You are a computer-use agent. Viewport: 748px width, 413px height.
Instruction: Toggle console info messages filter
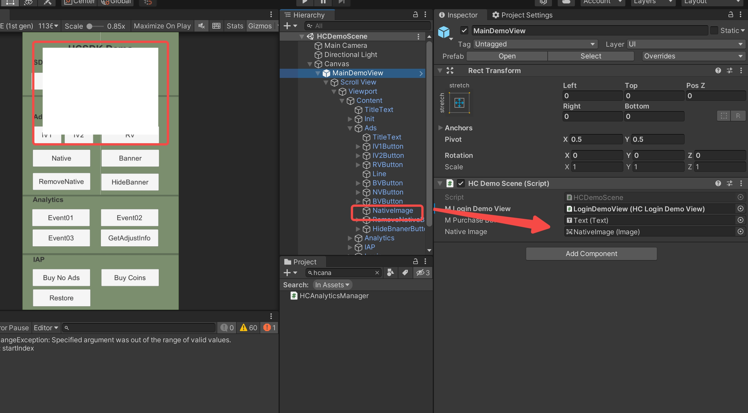pos(227,328)
